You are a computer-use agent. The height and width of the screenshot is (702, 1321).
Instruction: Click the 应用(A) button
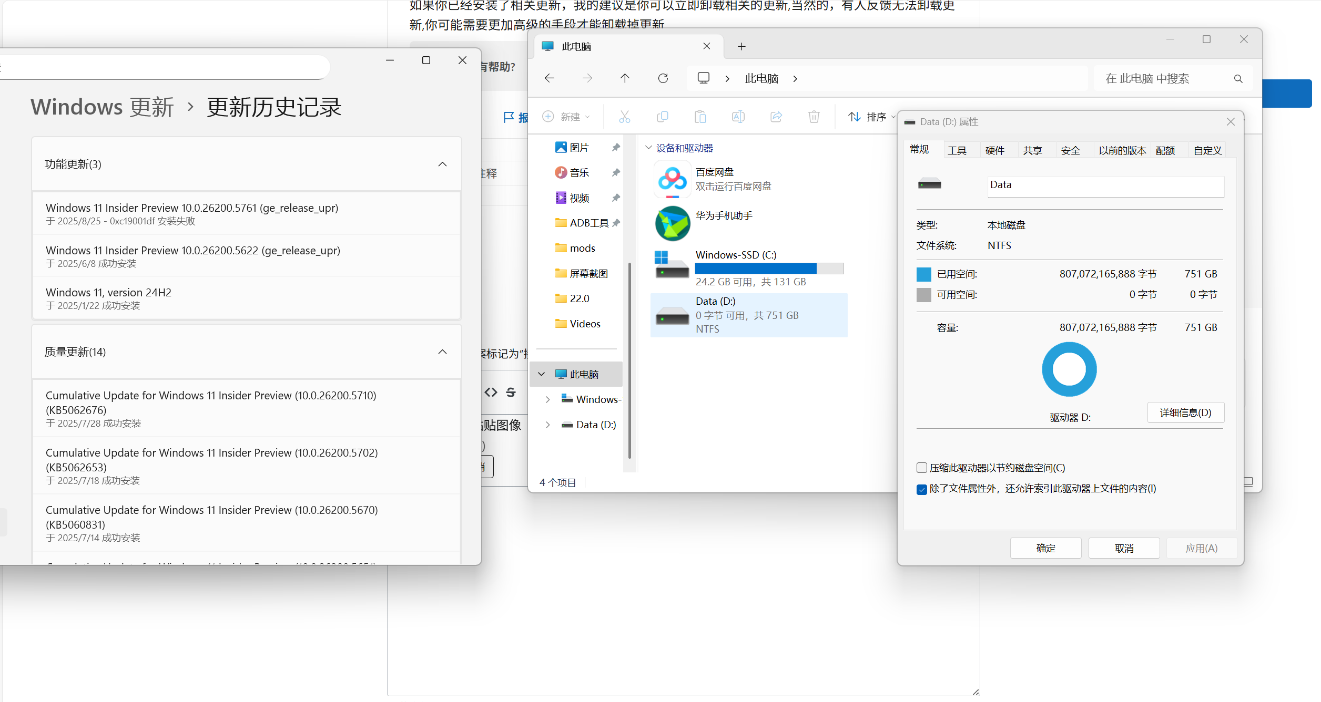tap(1202, 548)
